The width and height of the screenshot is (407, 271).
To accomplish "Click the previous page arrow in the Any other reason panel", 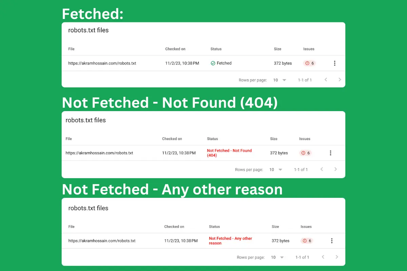I will 323,257.
